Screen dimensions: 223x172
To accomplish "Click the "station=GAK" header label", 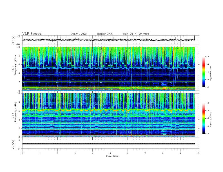I will coord(104,34).
